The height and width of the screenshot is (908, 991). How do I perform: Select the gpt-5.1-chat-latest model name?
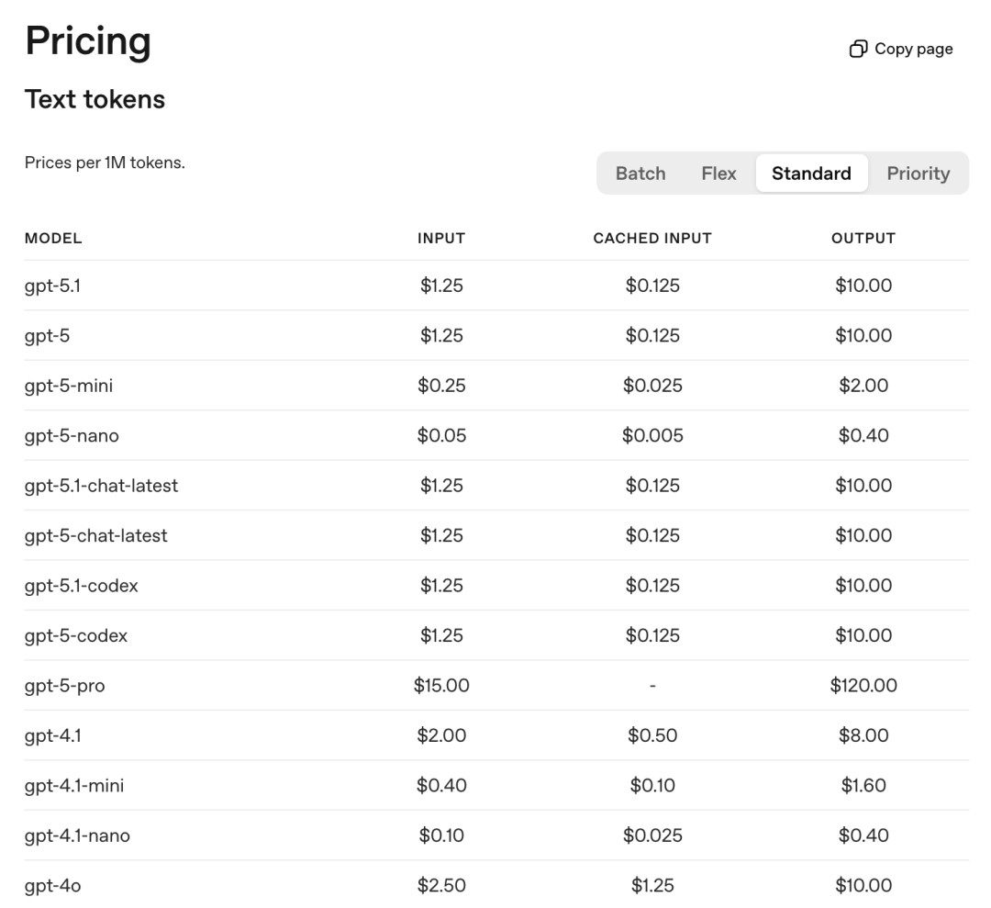pos(101,486)
